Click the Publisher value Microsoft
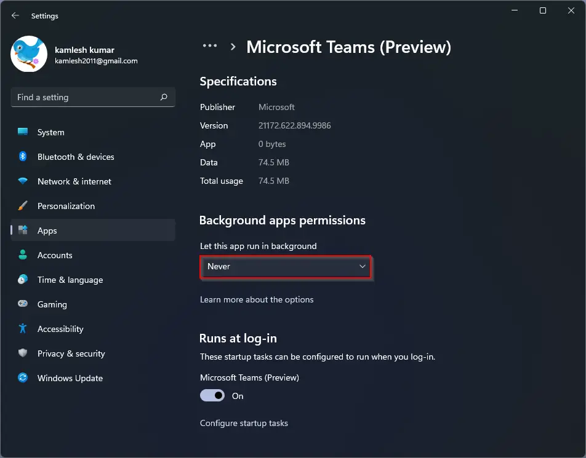586x458 pixels. [276, 107]
